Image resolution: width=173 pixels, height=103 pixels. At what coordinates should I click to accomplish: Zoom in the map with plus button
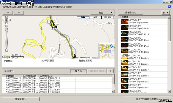click(x=6, y=26)
